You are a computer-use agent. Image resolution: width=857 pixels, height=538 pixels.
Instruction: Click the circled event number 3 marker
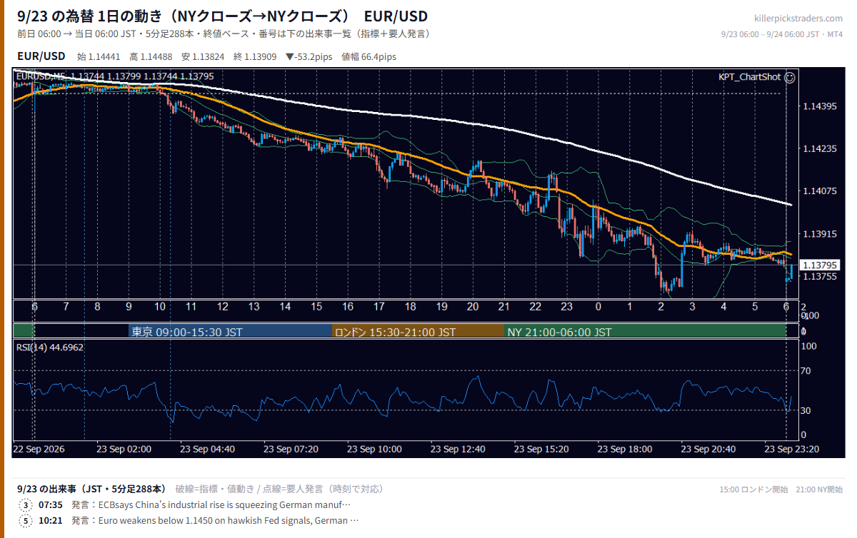[x=26, y=504]
